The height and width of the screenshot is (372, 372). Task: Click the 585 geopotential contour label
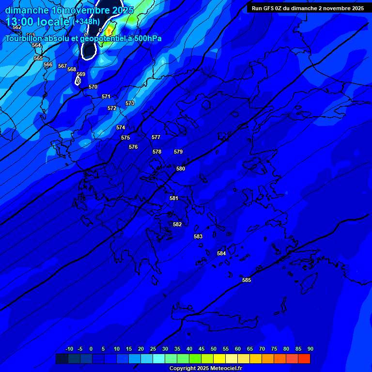[x=247, y=280]
